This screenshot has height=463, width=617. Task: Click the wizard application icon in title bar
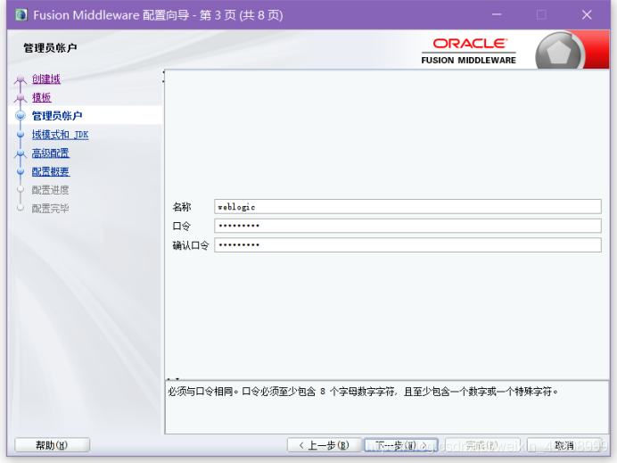click(21, 15)
